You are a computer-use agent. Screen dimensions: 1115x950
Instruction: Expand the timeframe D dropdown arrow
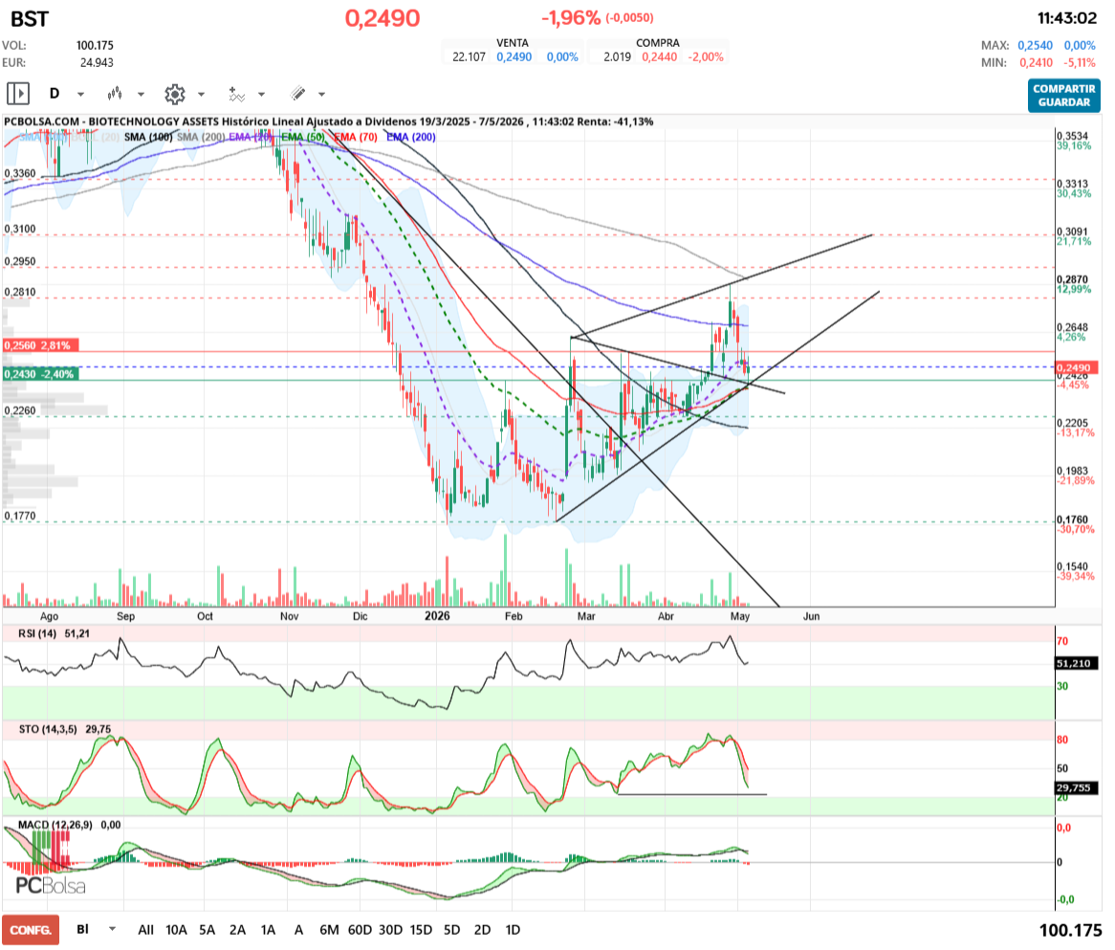(x=80, y=94)
